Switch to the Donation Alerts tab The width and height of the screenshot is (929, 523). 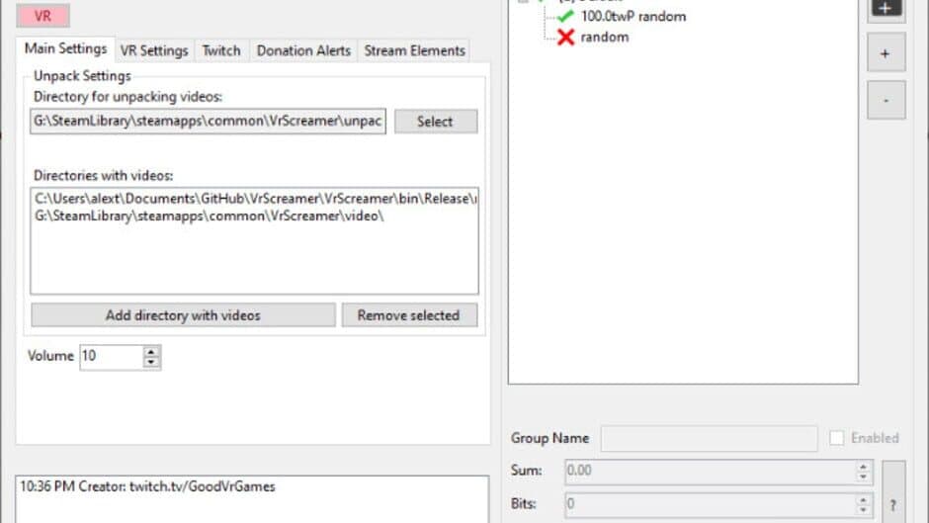coord(303,51)
